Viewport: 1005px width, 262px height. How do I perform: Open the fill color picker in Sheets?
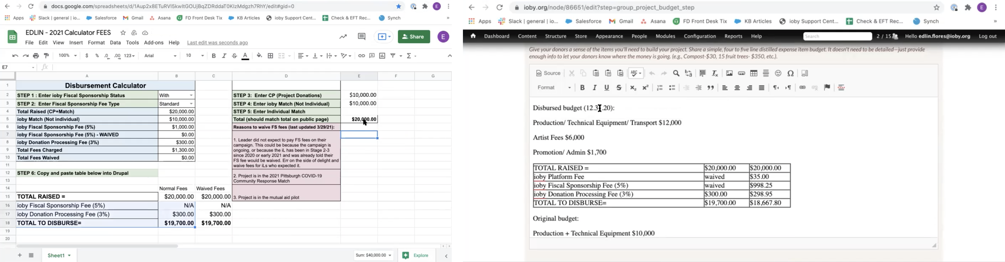[259, 56]
